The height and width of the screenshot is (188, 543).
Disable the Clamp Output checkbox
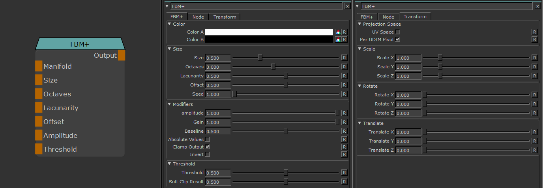pyautogui.click(x=208, y=147)
